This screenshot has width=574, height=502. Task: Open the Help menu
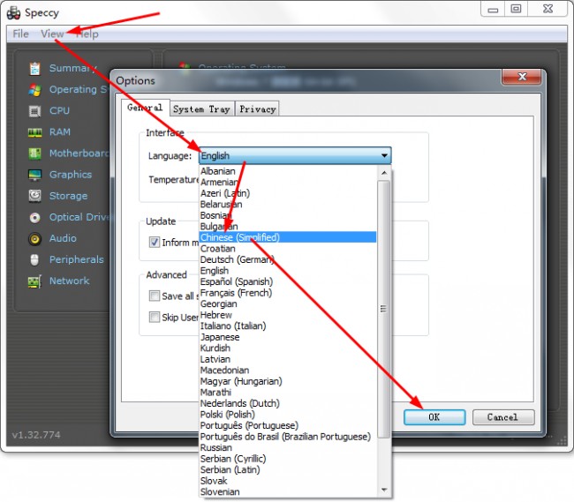point(87,34)
